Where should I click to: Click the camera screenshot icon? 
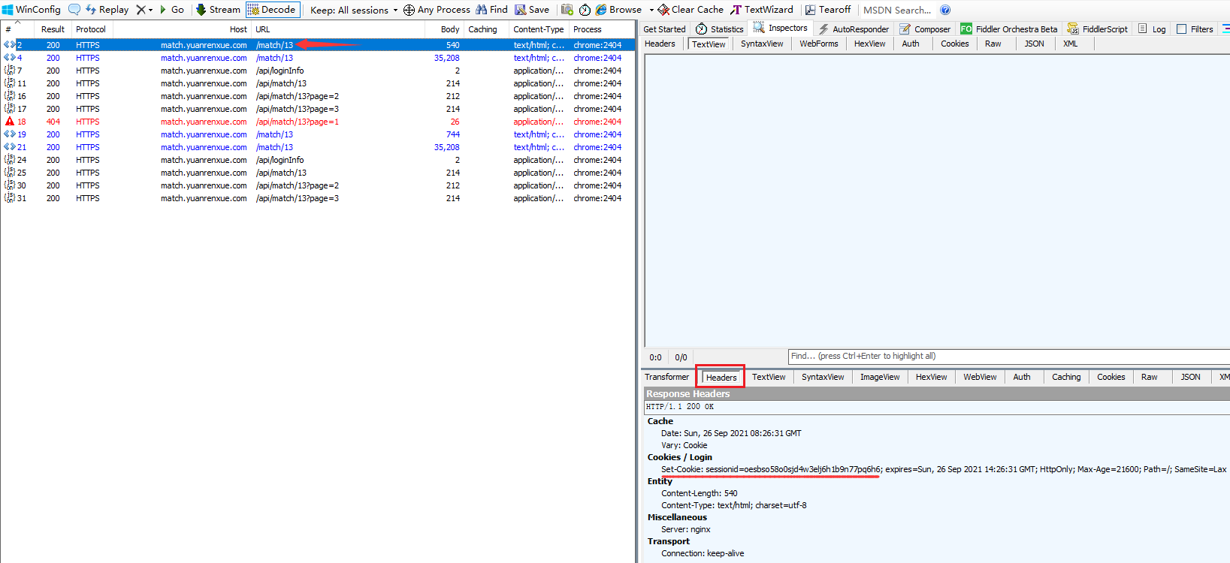567,10
